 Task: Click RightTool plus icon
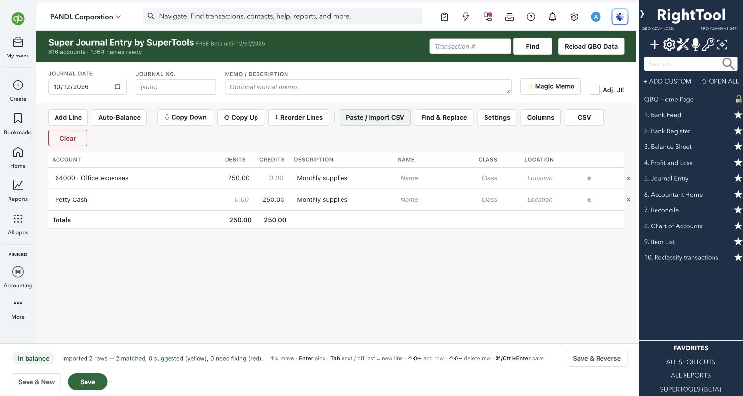(x=655, y=45)
